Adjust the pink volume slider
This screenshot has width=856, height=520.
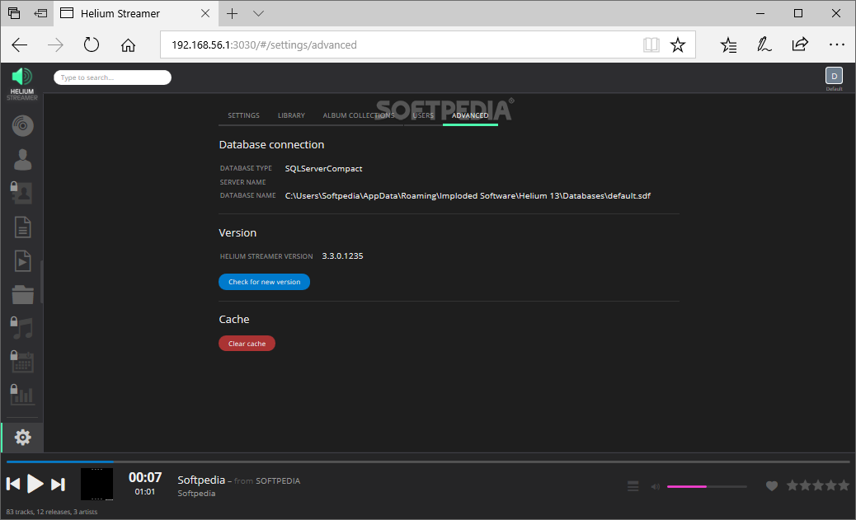pyautogui.click(x=707, y=486)
